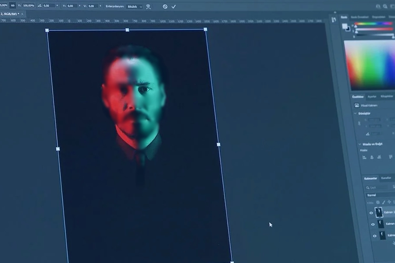Screen dimensions: 395x263
Task: Click the lock image pixels brush icon
Action: coord(383,202)
